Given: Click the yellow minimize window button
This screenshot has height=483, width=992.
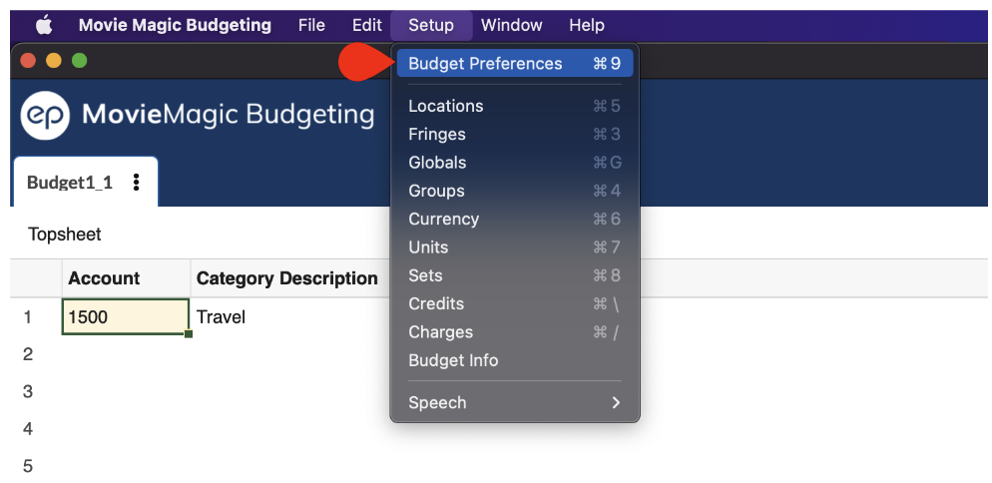Looking at the screenshot, I should pos(54,61).
